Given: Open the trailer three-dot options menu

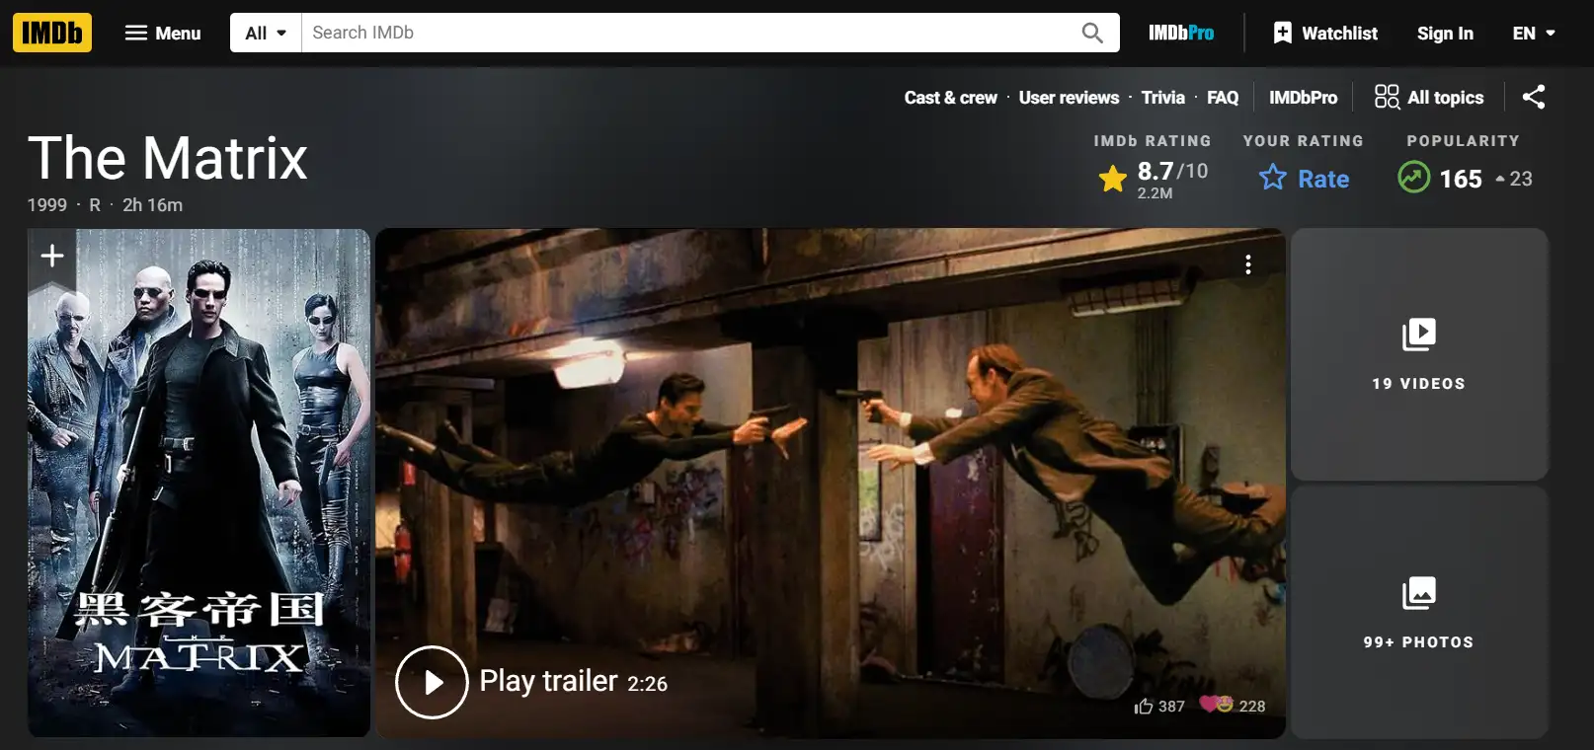Looking at the screenshot, I should (x=1248, y=263).
